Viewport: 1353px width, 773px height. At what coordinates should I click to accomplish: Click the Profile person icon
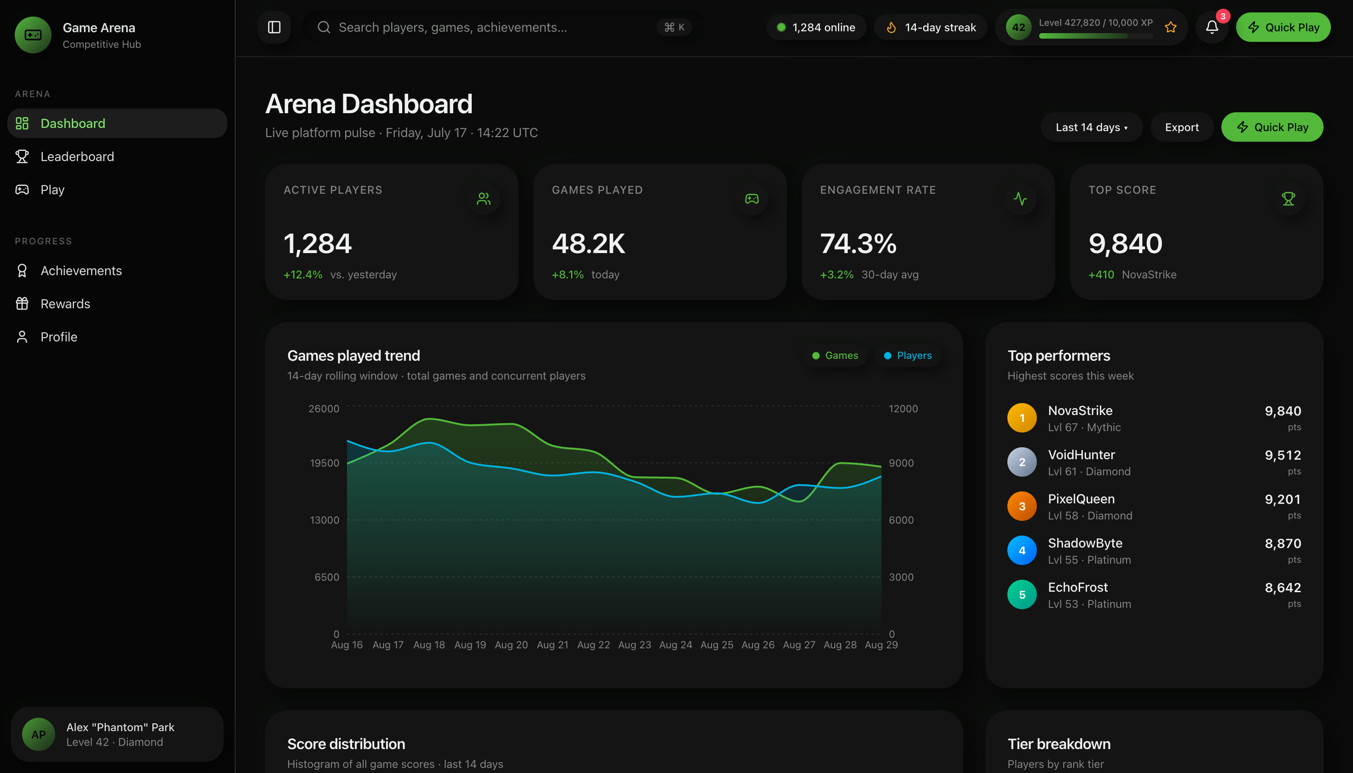click(x=22, y=337)
